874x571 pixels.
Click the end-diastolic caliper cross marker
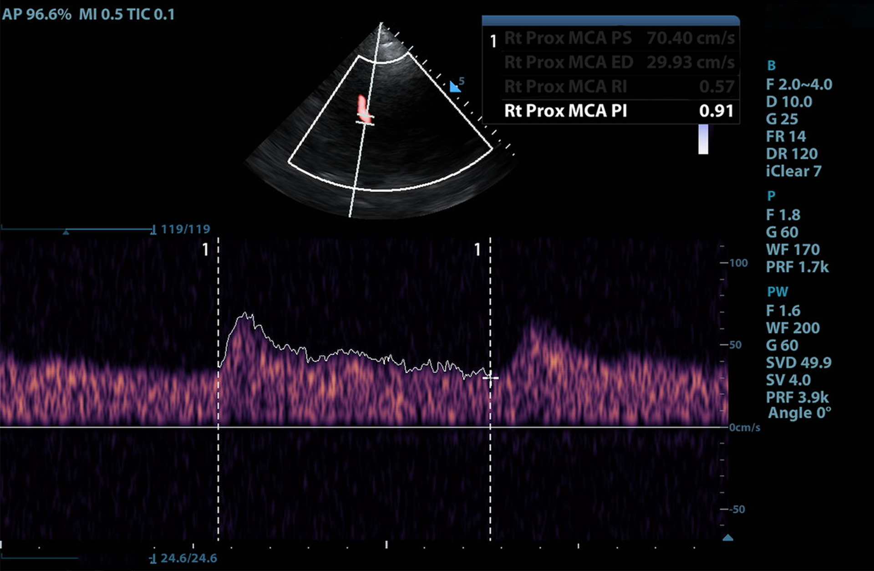point(490,377)
